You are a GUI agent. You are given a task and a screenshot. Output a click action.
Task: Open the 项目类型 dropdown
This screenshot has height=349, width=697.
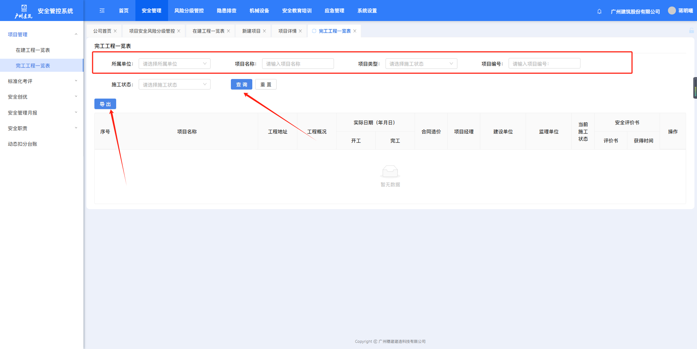click(421, 64)
